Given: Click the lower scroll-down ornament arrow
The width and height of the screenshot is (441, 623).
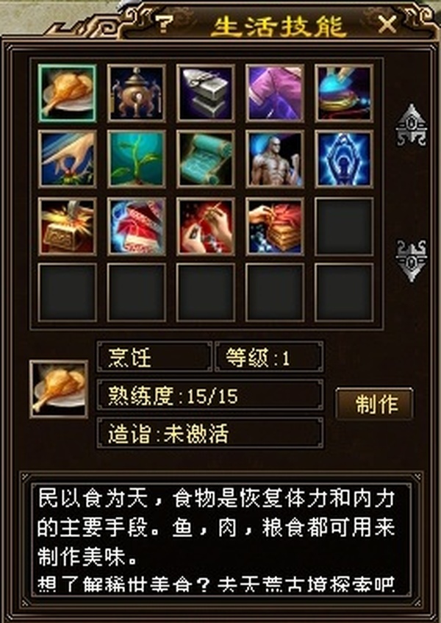Looking at the screenshot, I should (x=411, y=260).
